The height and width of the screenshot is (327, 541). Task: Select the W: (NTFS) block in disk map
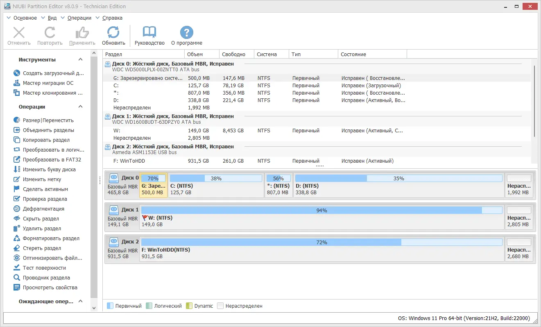(321, 217)
